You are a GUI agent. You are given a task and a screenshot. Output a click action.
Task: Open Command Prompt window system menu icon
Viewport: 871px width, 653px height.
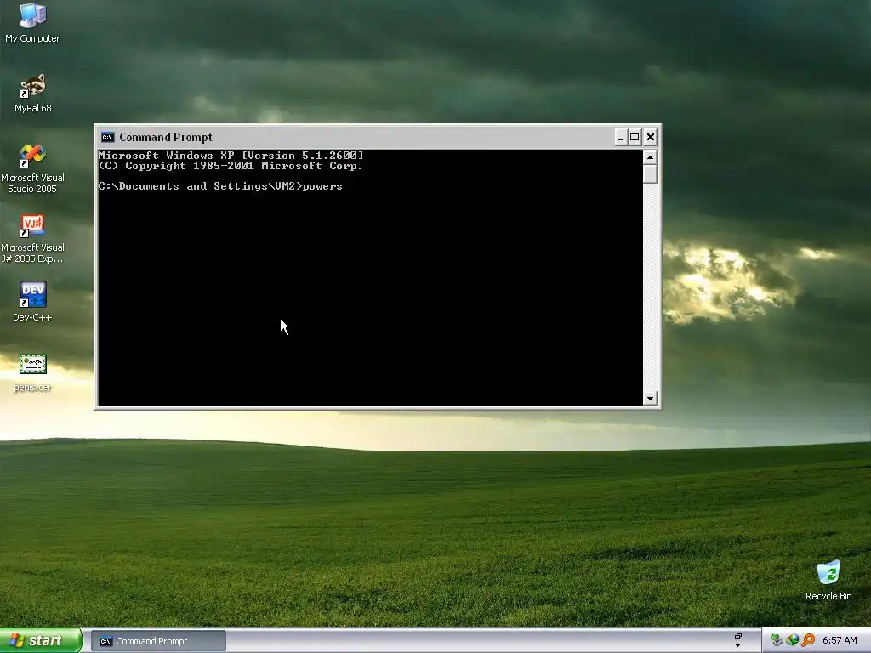(x=108, y=137)
